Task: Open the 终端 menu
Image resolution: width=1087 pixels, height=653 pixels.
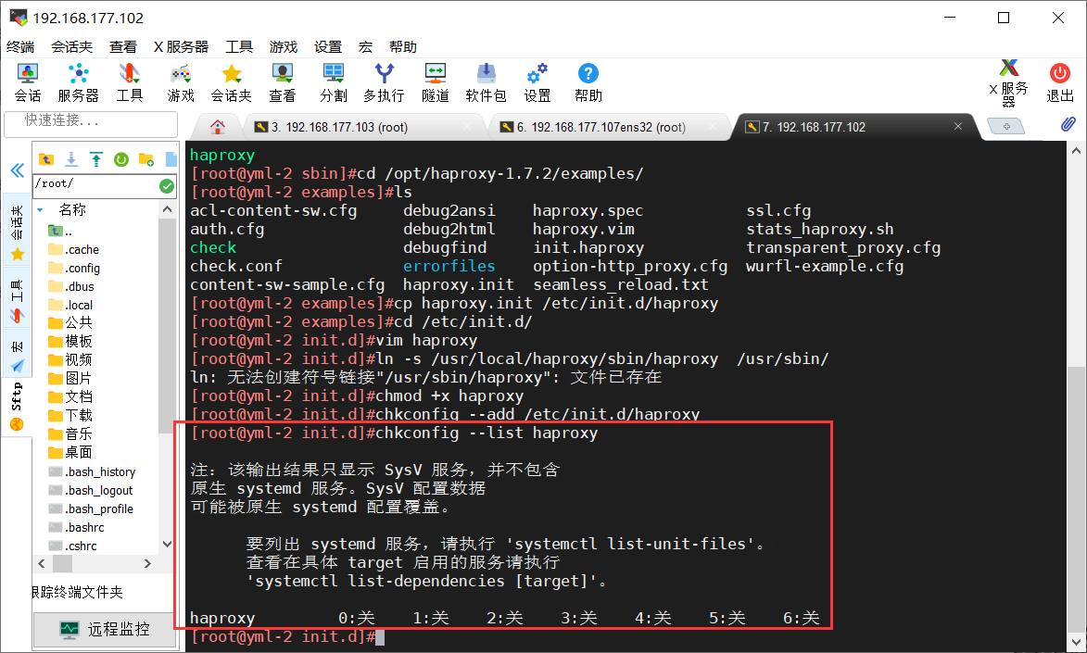Action: click(x=20, y=46)
